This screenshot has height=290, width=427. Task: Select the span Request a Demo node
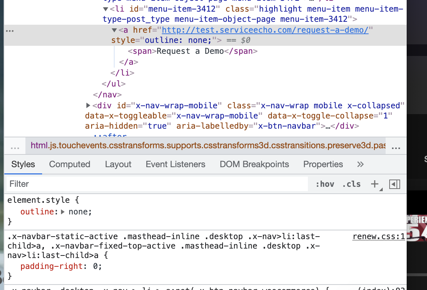click(192, 51)
